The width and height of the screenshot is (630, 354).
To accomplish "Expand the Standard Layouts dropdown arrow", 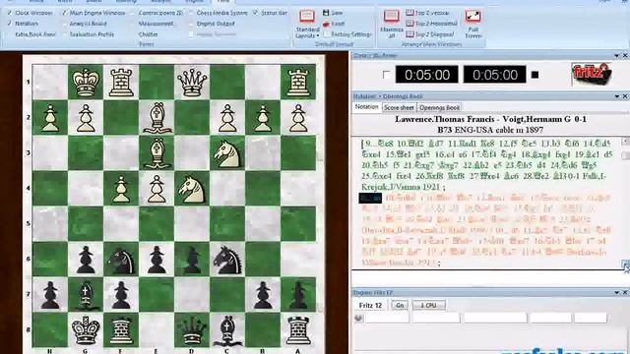I will 318,35.
